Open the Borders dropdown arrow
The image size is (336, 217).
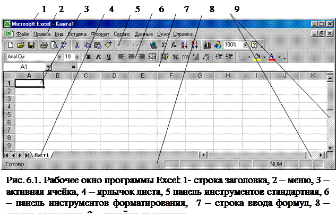click(x=249, y=57)
